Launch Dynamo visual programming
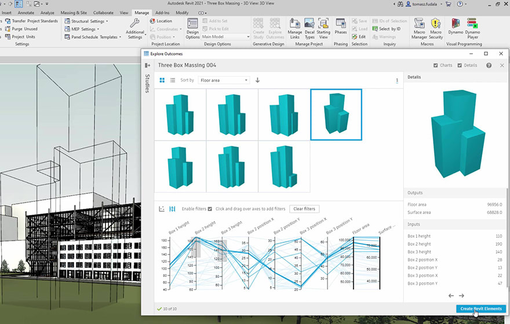Screen dimensions: 510x324 coord(456,27)
